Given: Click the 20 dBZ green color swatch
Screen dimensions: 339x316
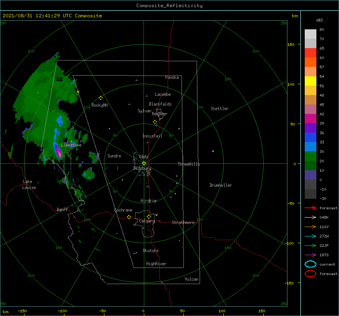Looking at the screenshot, I should pyautogui.click(x=310, y=165).
